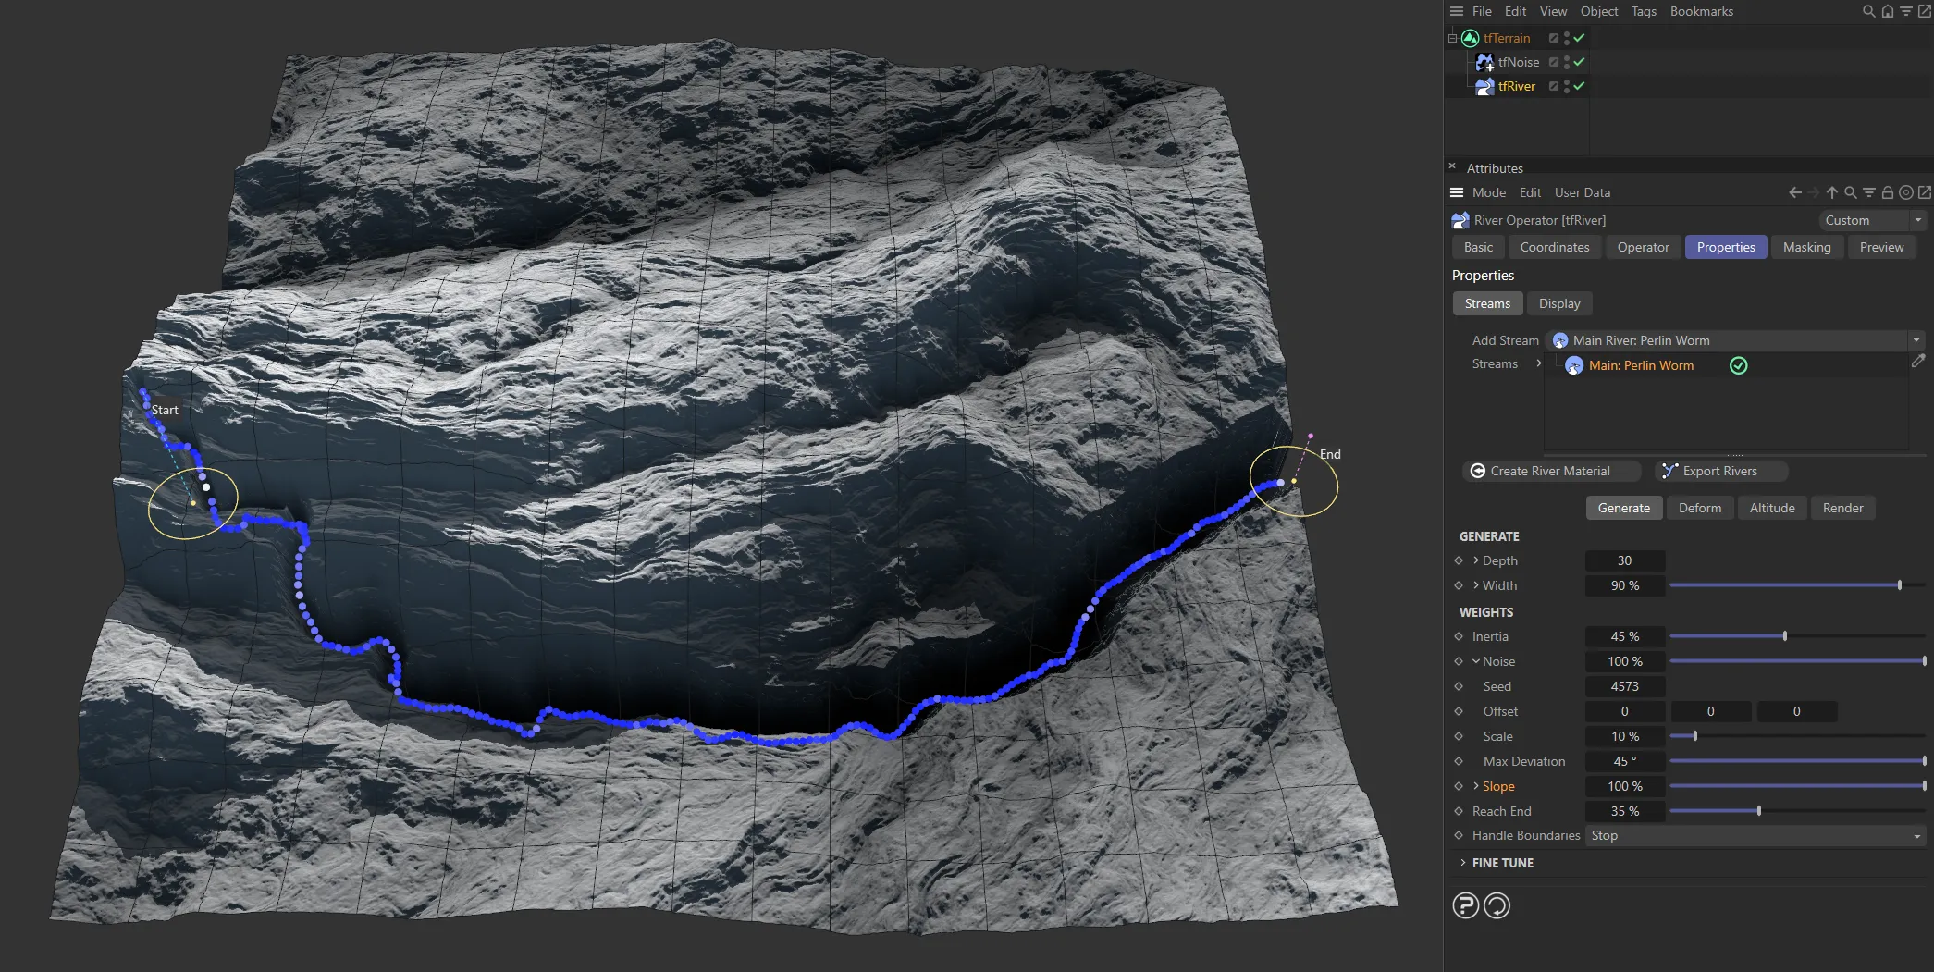Click the Export Rivers button
Image resolution: width=1934 pixels, height=972 pixels.
pos(1720,471)
